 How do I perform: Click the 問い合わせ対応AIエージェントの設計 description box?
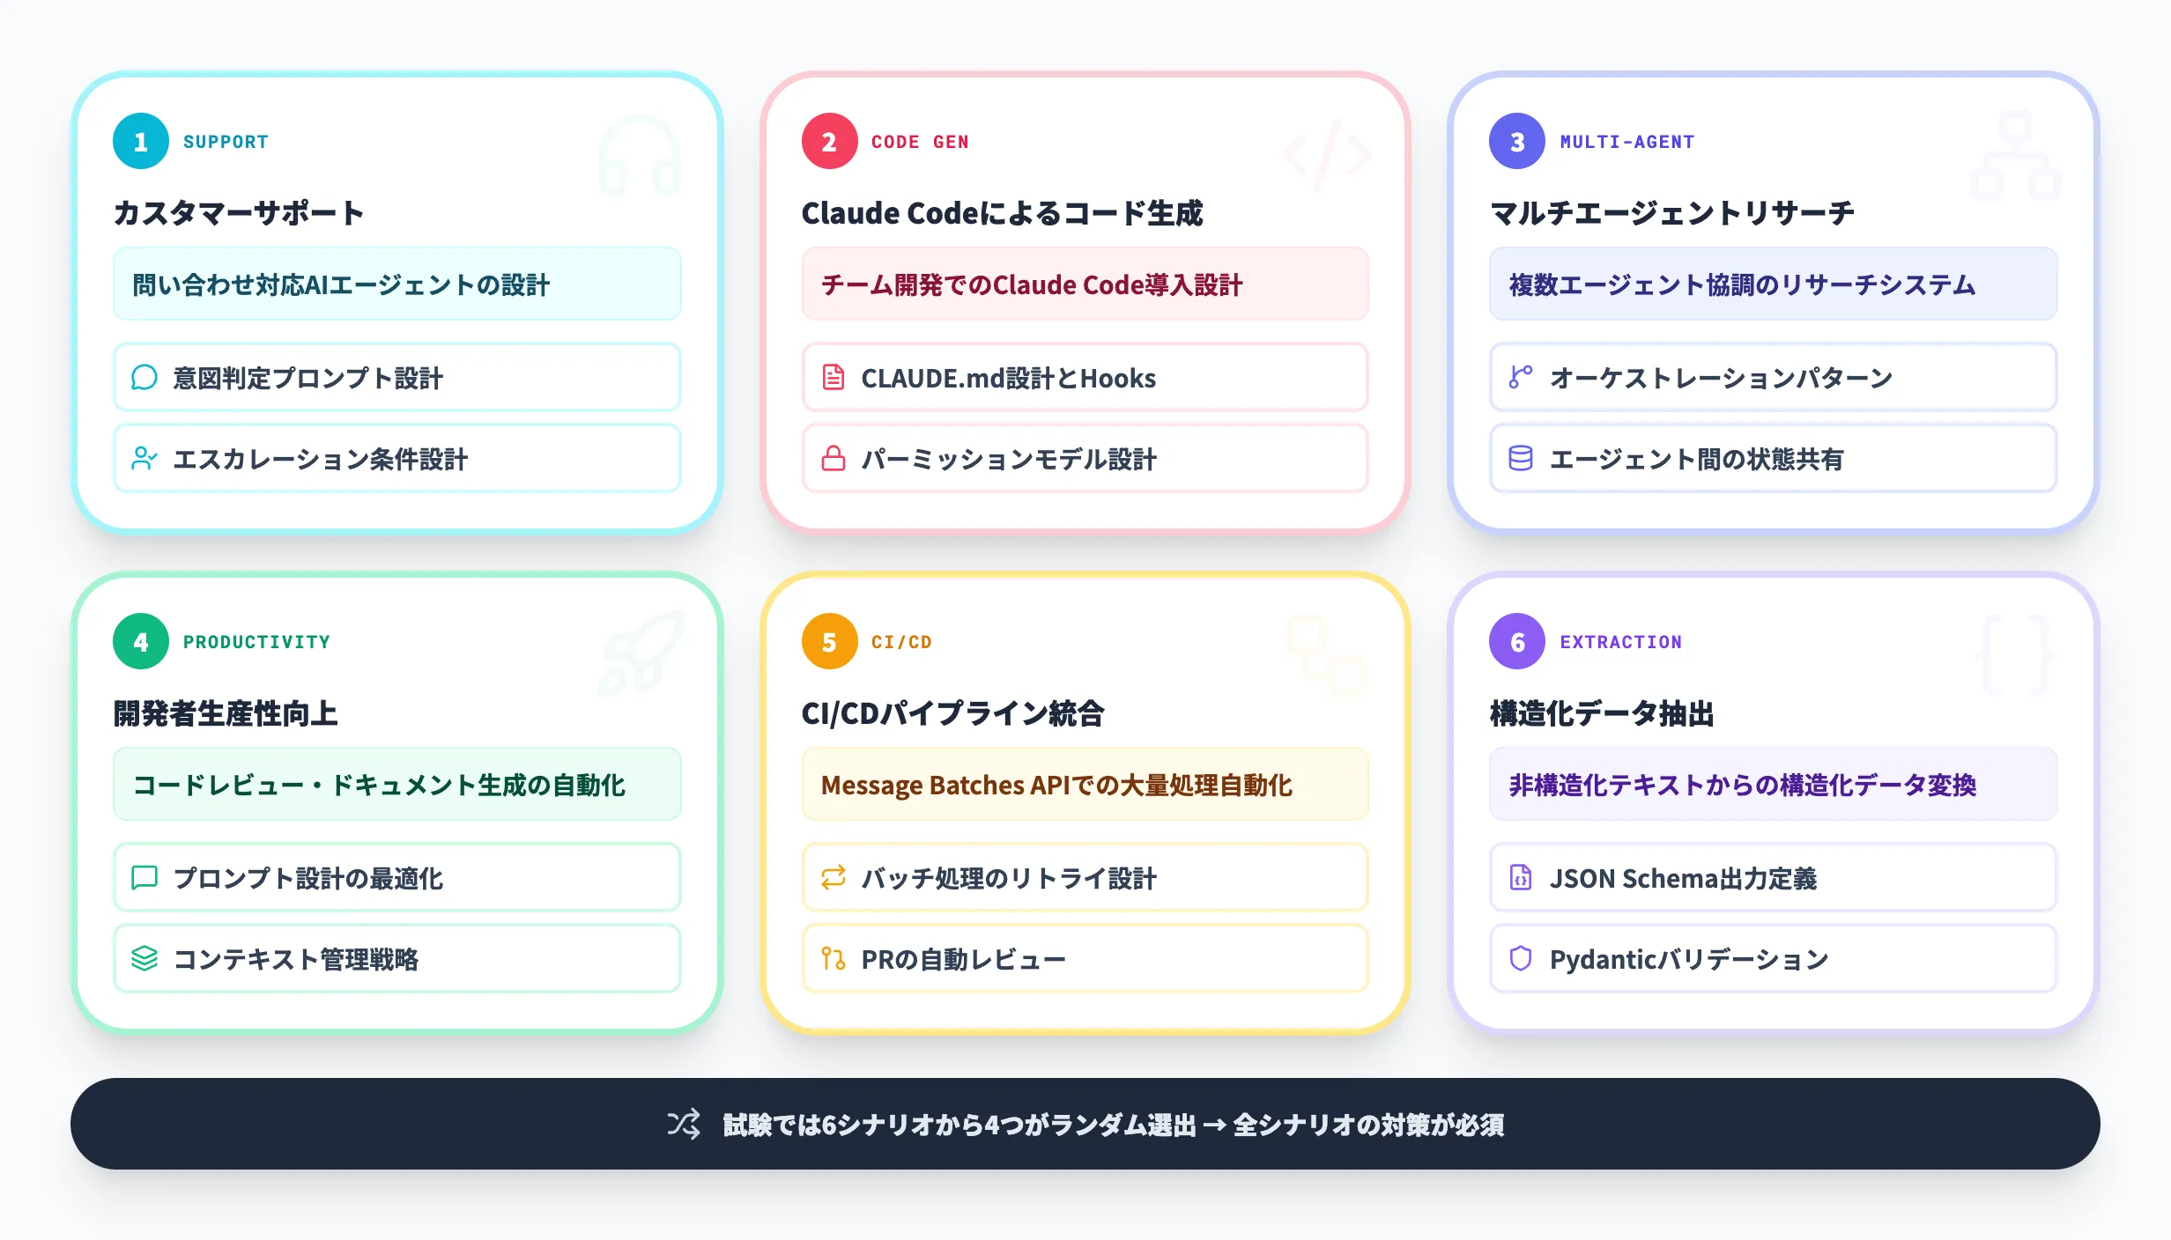click(397, 284)
